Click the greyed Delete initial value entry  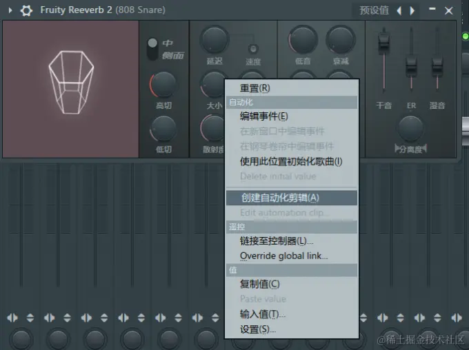point(292,176)
